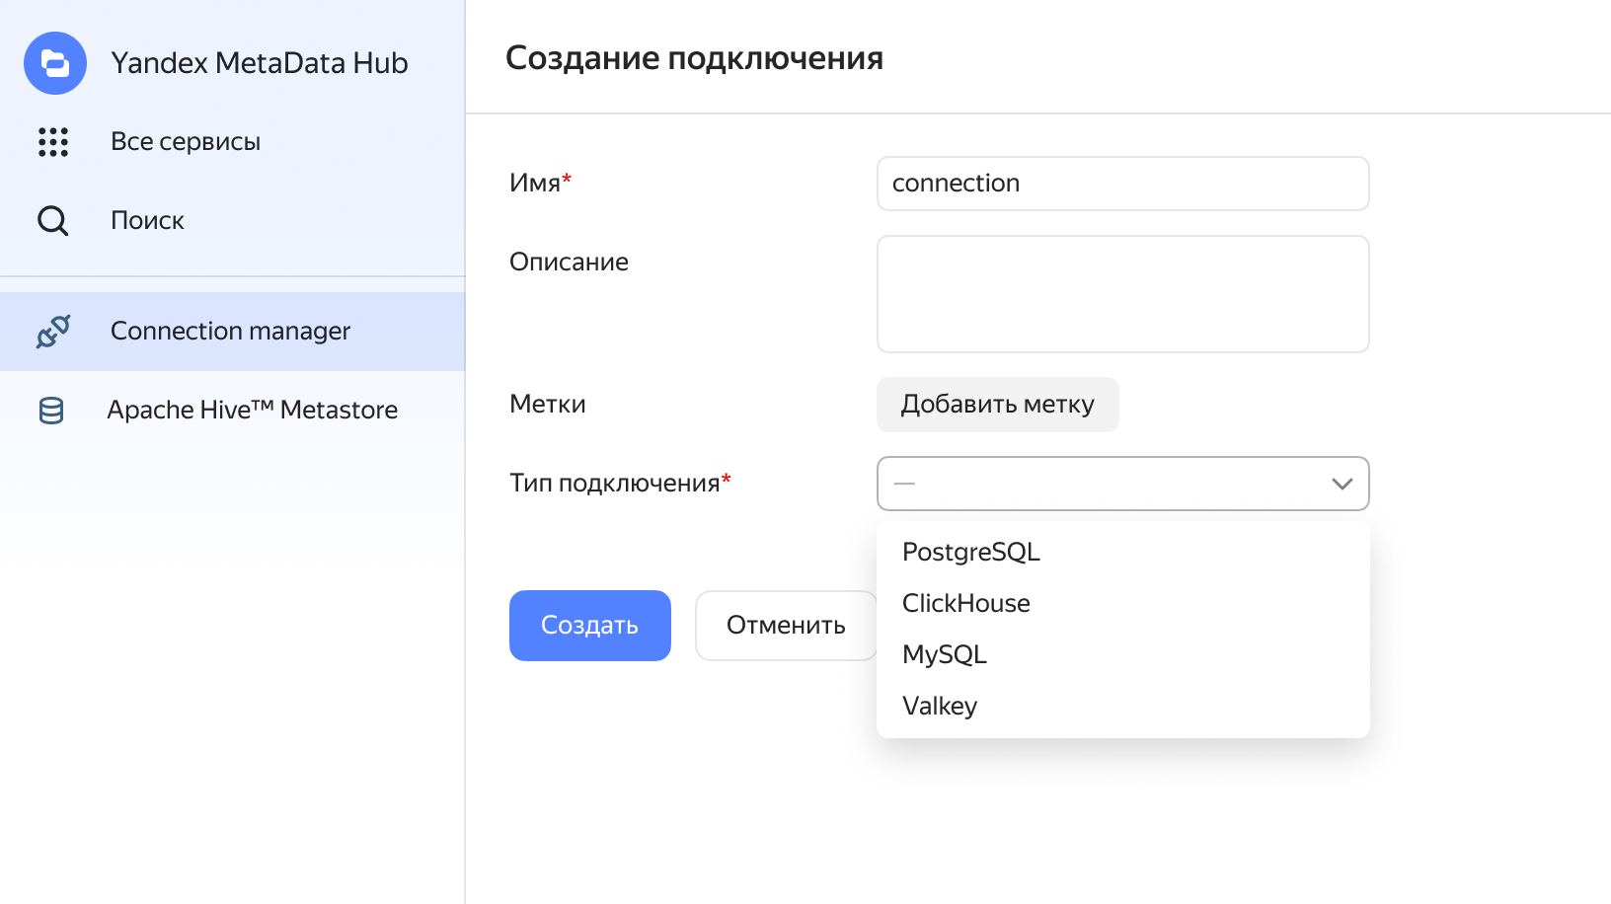Open Connection manager in the sidebar
The width and height of the screenshot is (1611, 904).
pyautogui.click(x=230, y=332)
